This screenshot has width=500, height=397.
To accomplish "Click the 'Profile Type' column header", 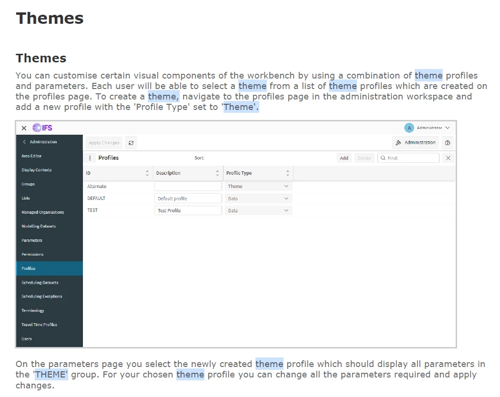I will tap(239, 173).
